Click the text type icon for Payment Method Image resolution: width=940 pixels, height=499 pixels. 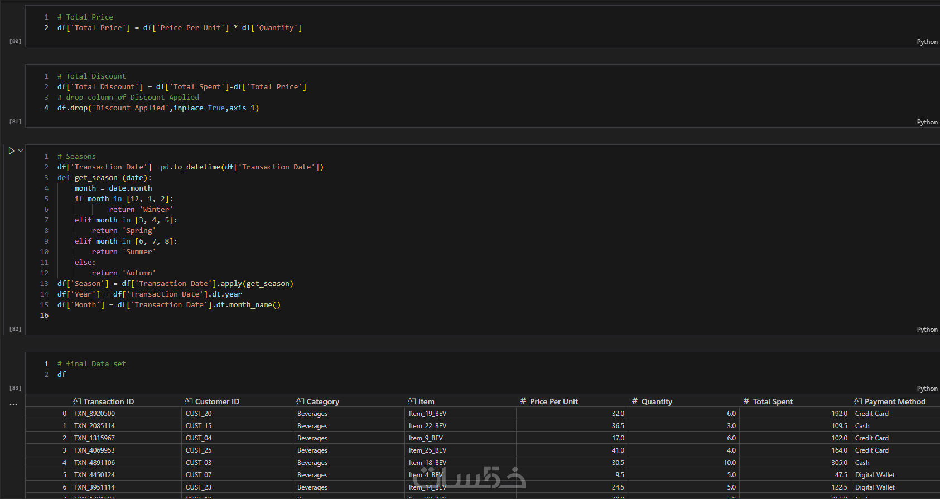click(x=858, y=401)
